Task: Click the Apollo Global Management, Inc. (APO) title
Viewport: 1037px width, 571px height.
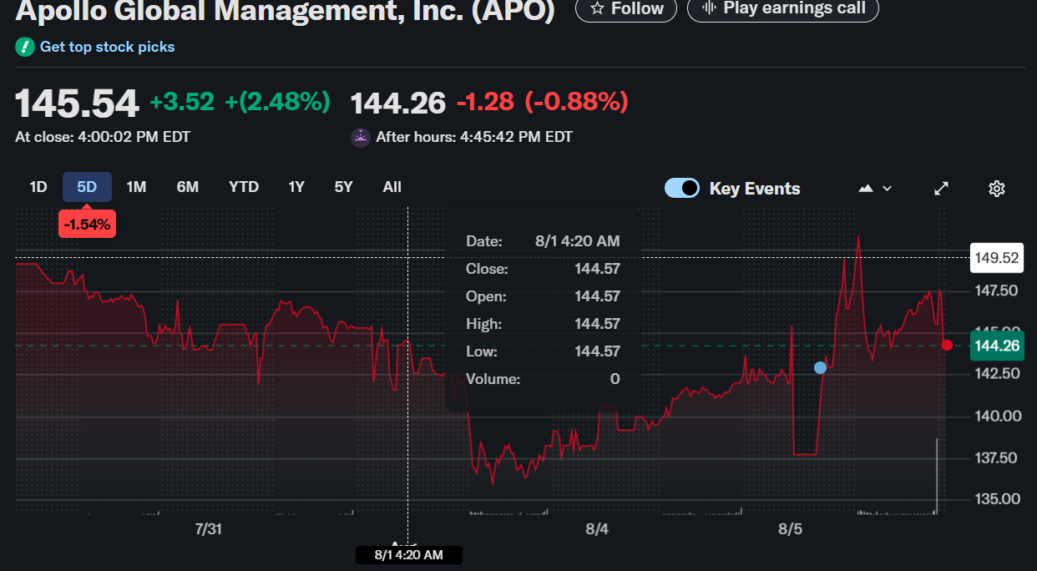Action: [285, 10]
